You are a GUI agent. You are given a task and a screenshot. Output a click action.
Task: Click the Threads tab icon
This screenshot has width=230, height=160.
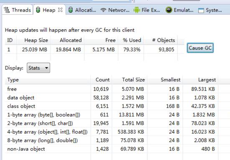tap(7, 10)
